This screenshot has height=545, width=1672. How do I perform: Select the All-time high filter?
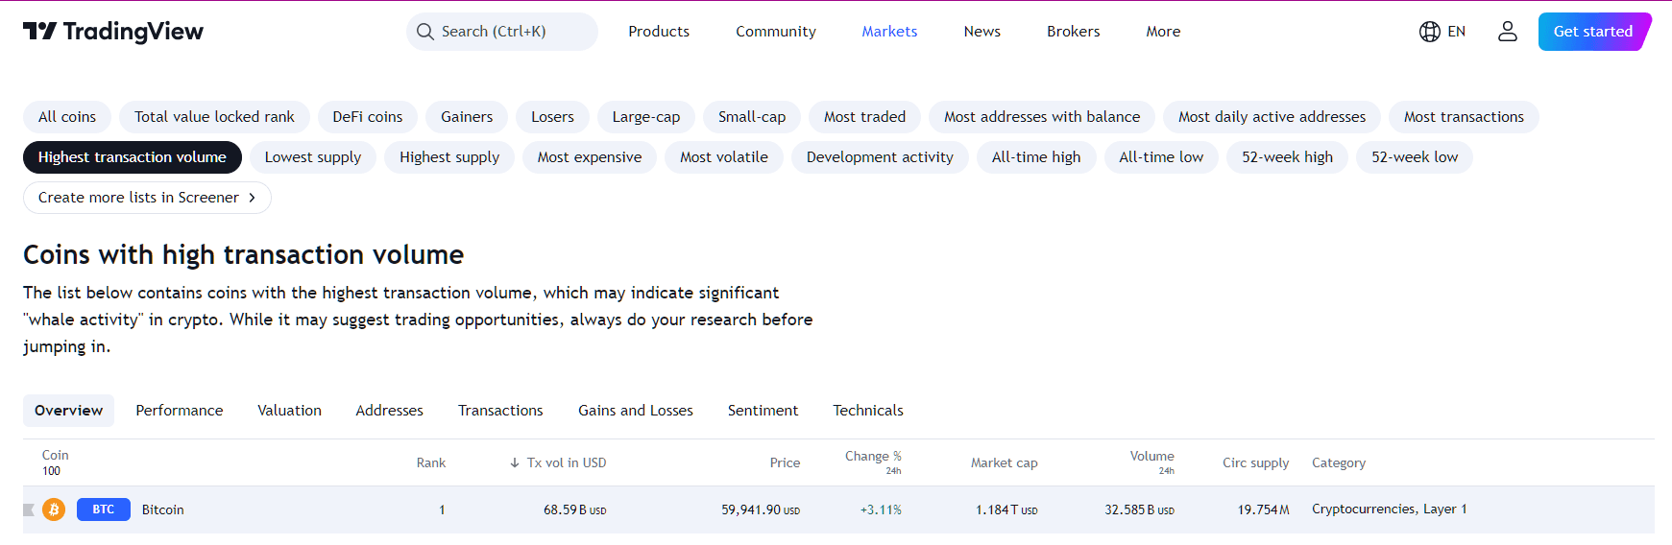tap(1036, 157)
